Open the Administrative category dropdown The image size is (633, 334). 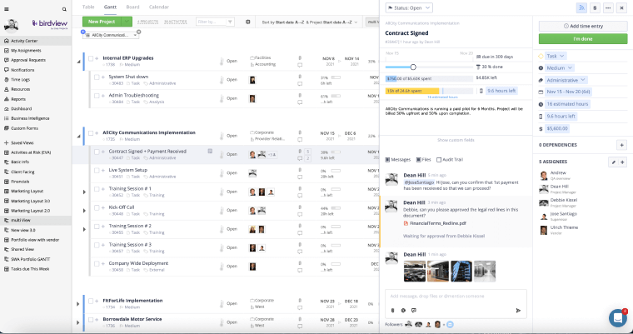(x=566, y=80)
